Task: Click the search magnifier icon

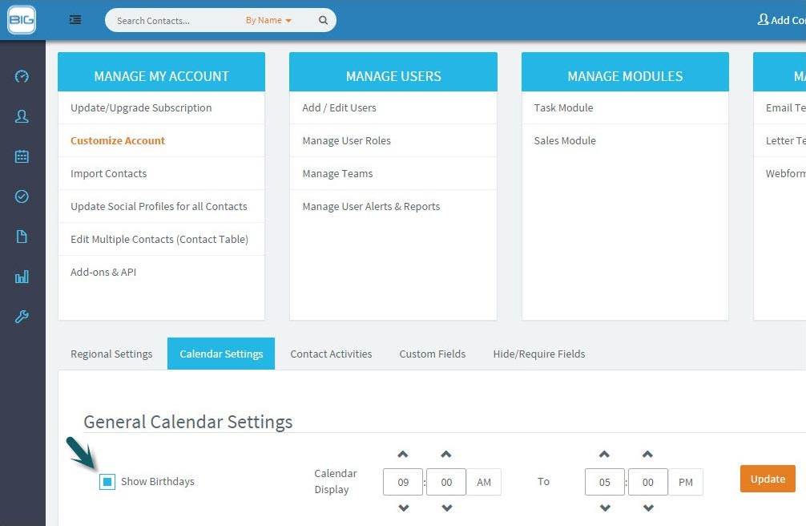Action: 323,20
